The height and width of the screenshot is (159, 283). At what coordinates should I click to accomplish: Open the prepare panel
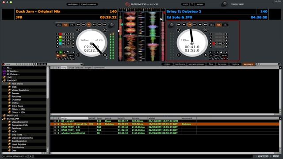coord(249,64)
